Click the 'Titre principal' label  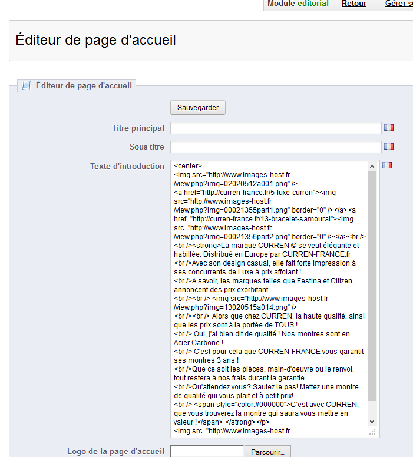138,128
